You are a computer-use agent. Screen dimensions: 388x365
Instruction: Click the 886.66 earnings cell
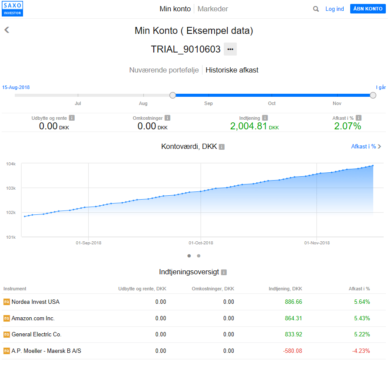(x=293, y=302)
